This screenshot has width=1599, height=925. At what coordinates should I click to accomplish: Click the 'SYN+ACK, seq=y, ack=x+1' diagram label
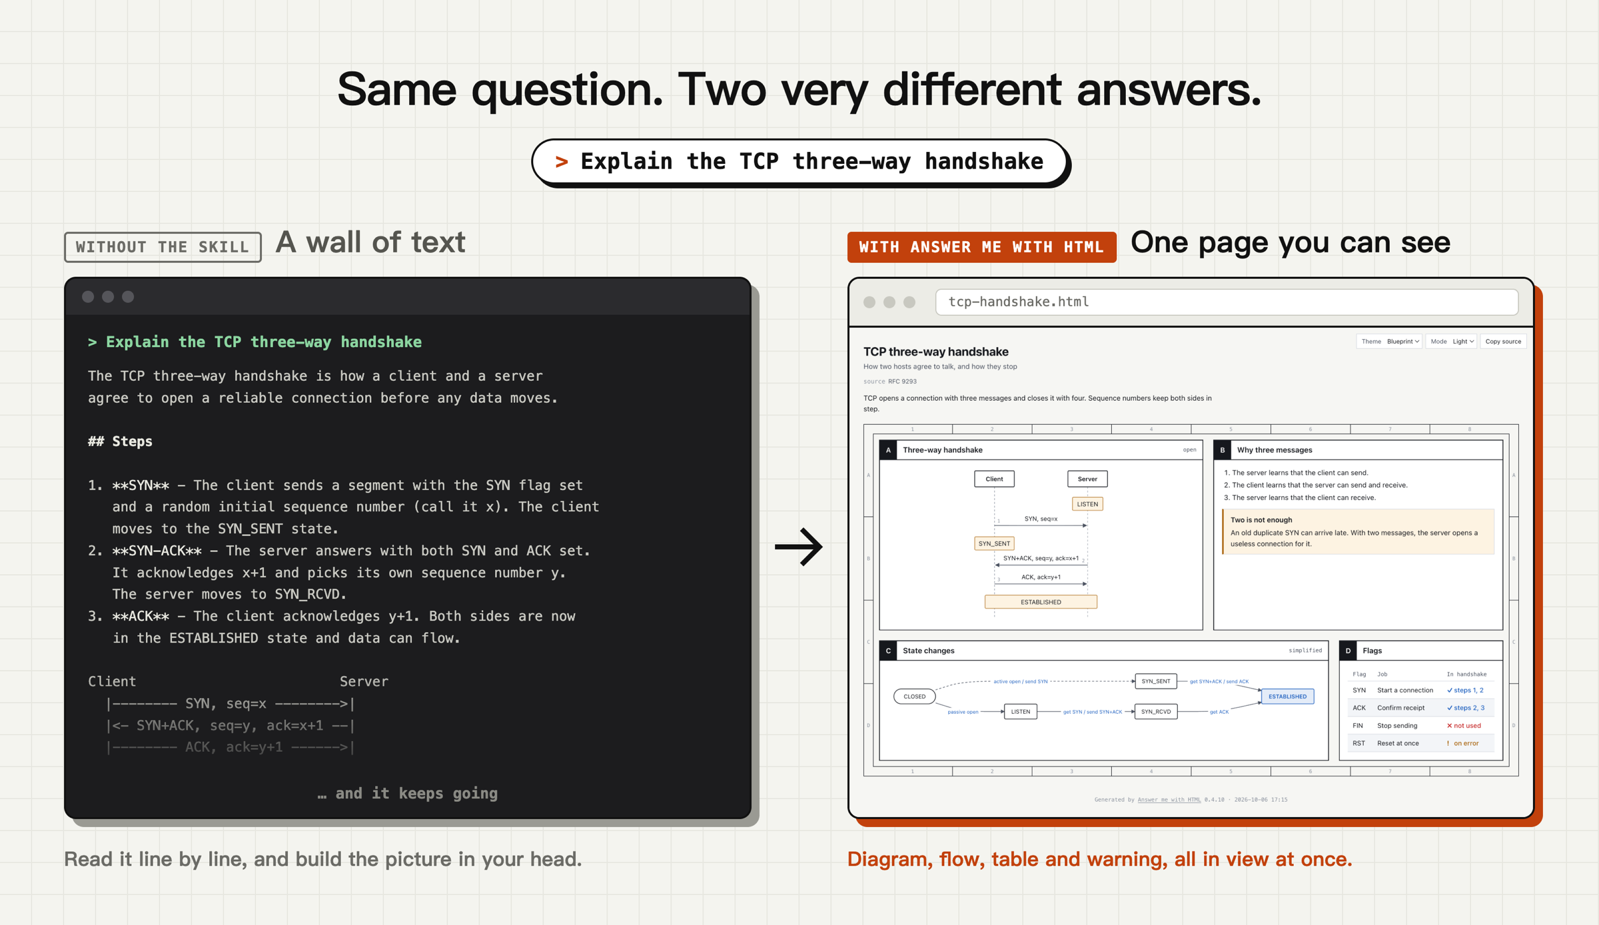1041,559
